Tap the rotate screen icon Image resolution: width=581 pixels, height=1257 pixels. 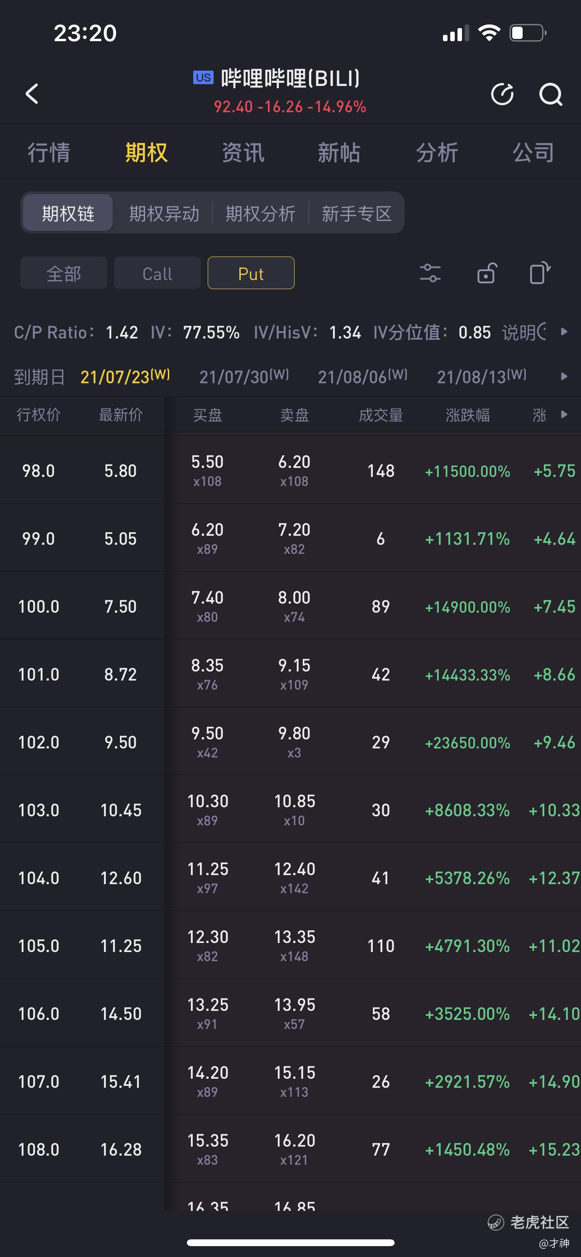click(x=540, y=273)
